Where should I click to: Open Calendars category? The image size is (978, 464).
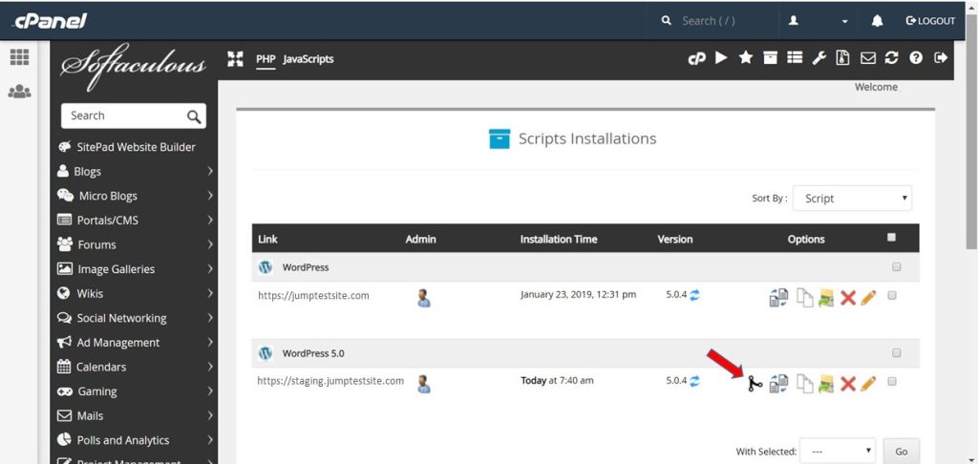pos(135,367)
